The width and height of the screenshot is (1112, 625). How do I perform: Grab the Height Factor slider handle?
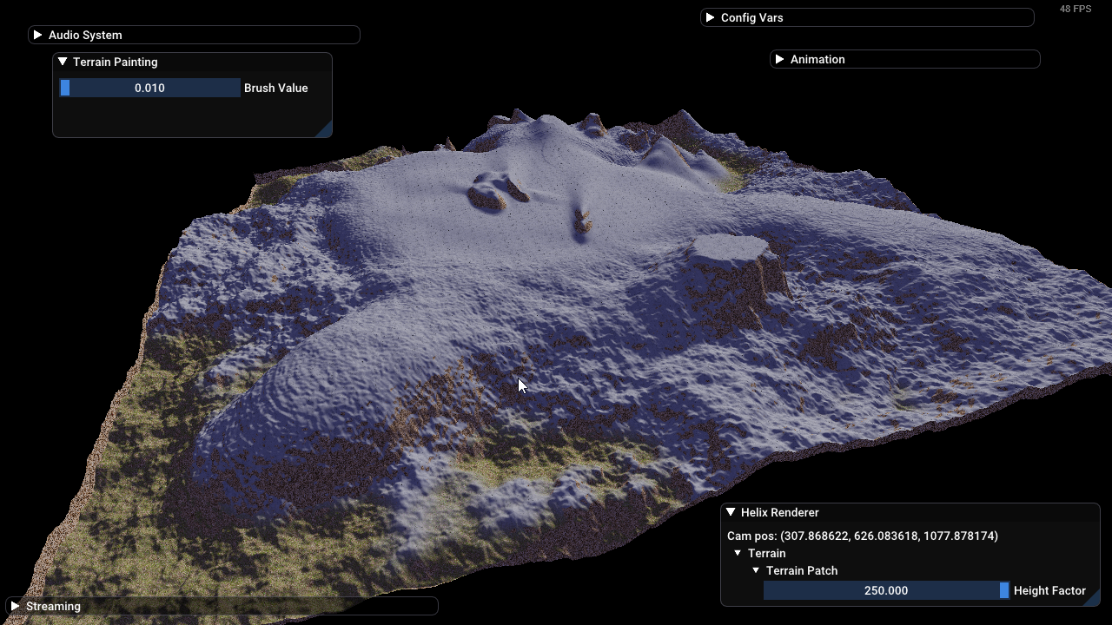click(1004, 590)
